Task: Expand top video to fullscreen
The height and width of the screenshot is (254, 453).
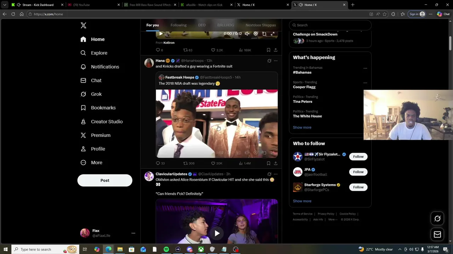Action: [273, 34]
